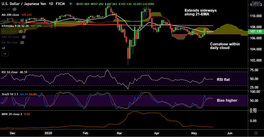This screenshot has width=264, height=137.
Task: Collapse the indicator legend with chevron button
Action: click(x=5, y=54)
